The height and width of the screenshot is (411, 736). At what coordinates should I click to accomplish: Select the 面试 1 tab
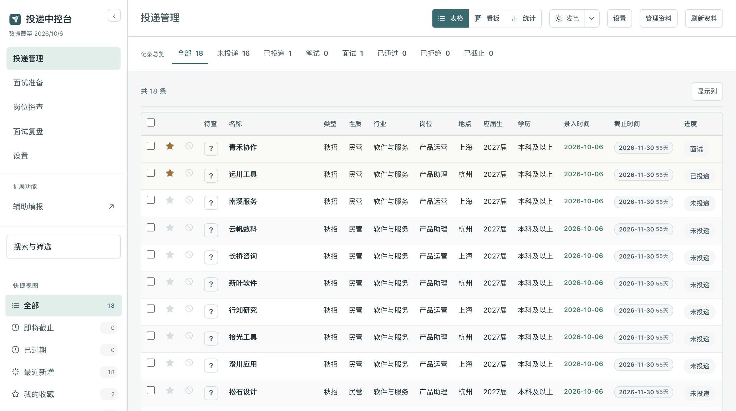[353, 53]
